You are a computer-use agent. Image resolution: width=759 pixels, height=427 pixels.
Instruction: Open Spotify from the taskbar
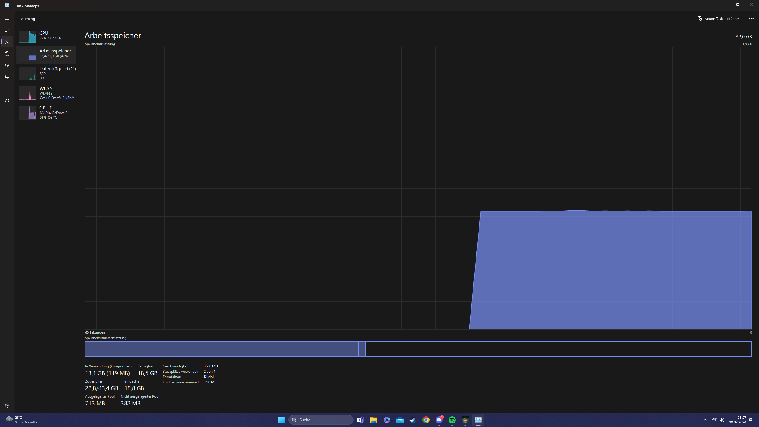click(452, 420)
